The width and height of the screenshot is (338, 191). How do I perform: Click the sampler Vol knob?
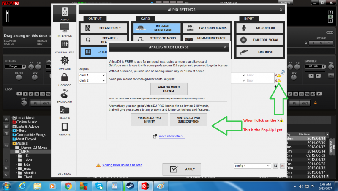click(x=331, y=67)
